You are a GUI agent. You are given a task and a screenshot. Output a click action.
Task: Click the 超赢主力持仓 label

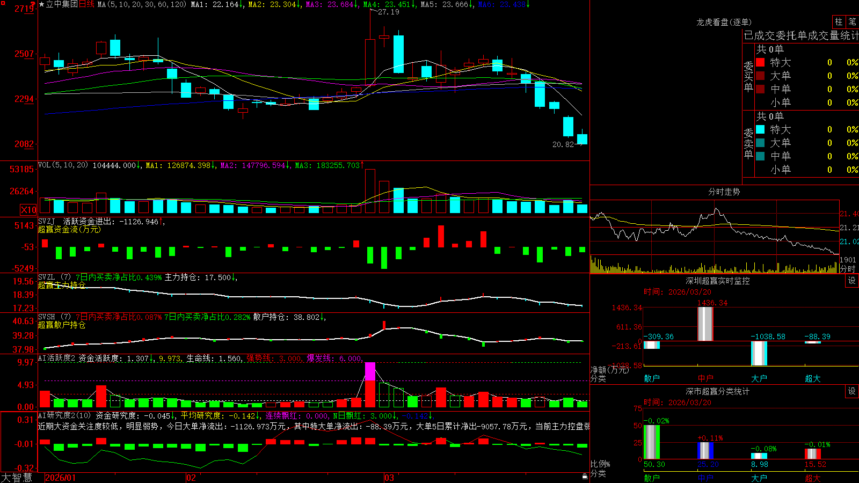point(62,285)
